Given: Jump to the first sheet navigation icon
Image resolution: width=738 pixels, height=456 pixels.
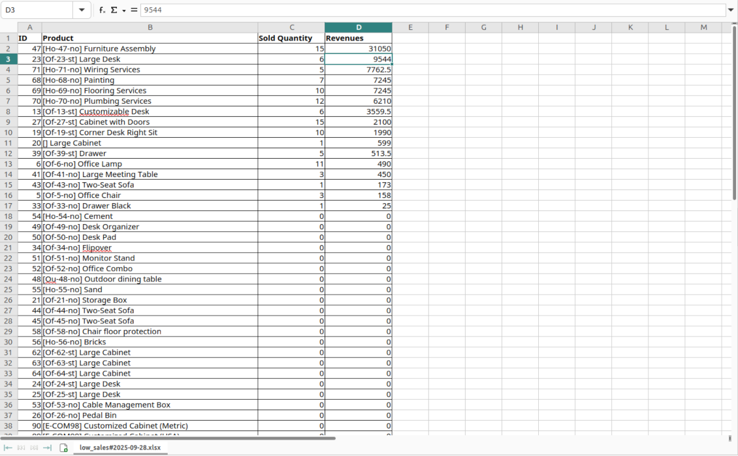Looking at the screenshot, I should click(8, 448).
